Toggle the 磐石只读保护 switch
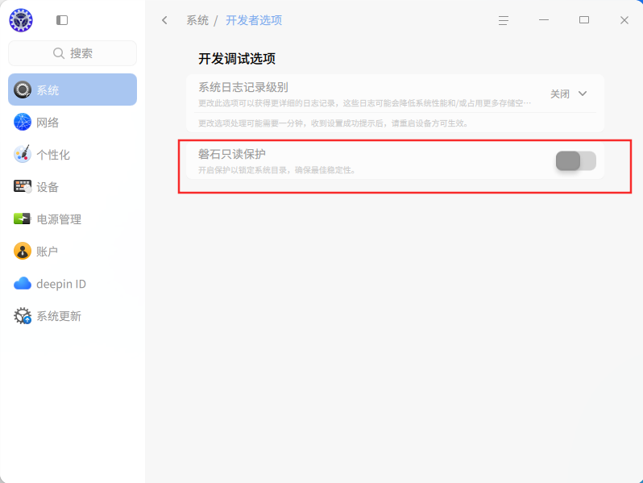The height and width of the screenshot is (483, 643). [576, 160]
